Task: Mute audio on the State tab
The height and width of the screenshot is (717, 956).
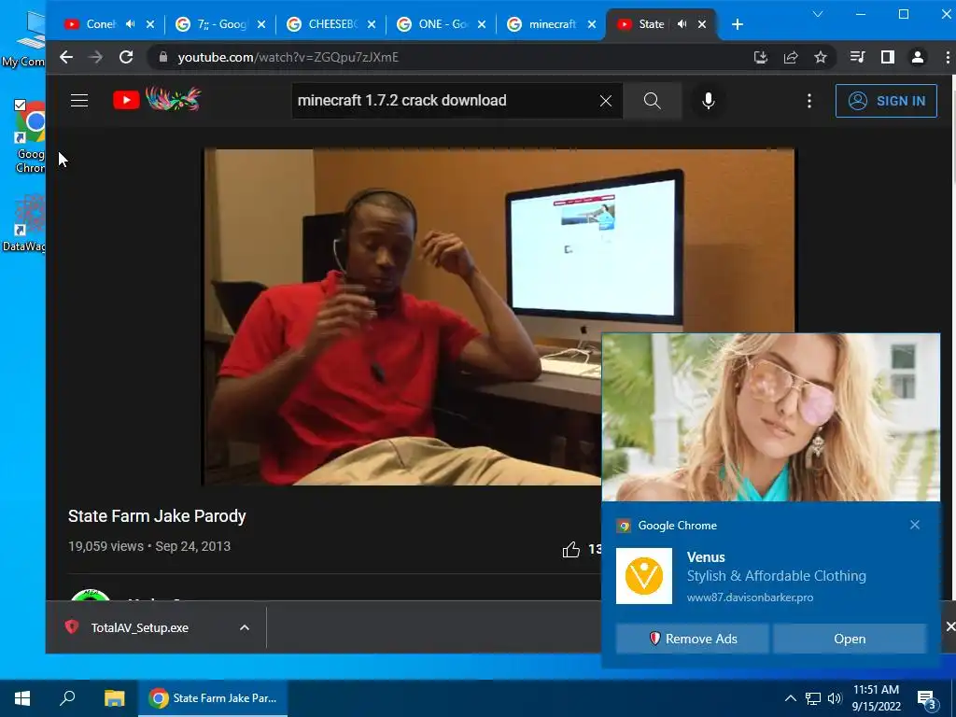Action: click(682, 24)
